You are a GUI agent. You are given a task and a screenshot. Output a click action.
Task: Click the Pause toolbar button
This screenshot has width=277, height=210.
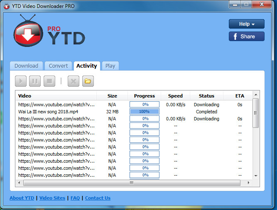(35, 81)
